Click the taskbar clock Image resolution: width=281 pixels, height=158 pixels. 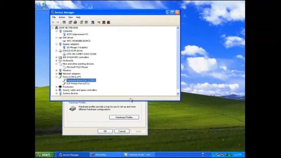(238, 154)
